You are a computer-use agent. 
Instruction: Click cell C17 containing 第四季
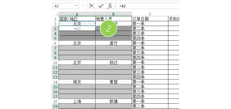click(150, 96)
